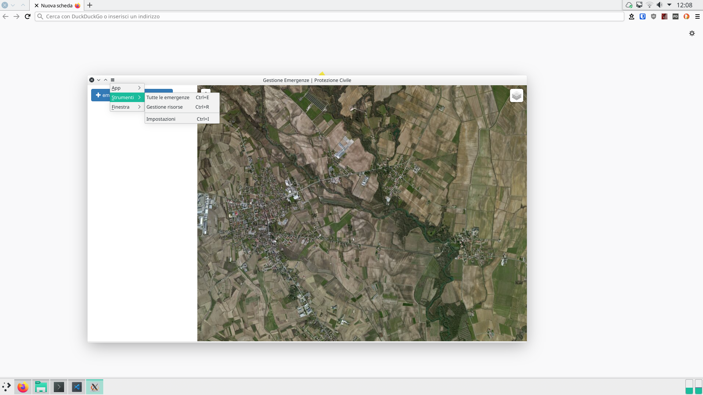Switch to Visual Studio Code in taskbar
Image resolution: width=703 pixels, height=395 pixels.
(77, 387)
